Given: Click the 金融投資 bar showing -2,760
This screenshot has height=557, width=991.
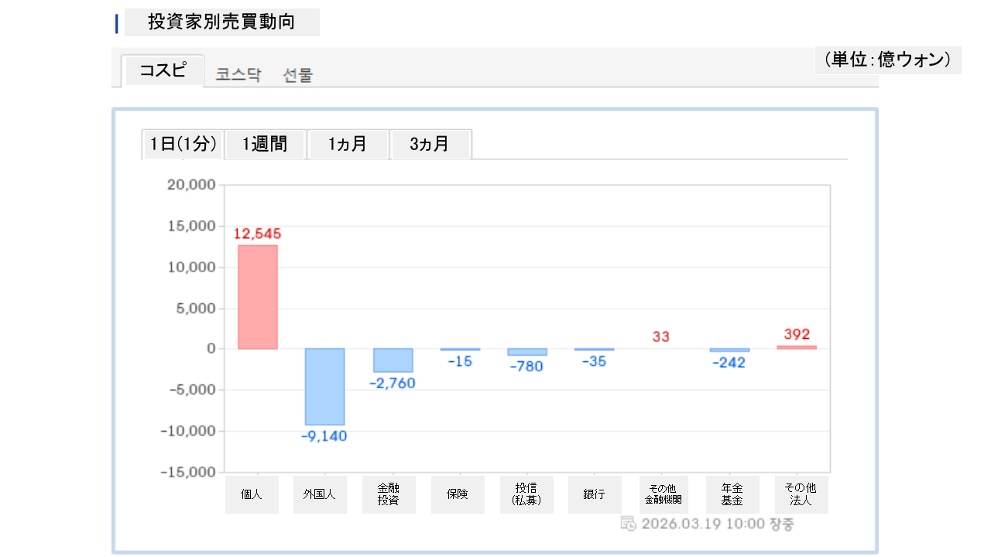Looking at the screenshot, I should click(393, 360).
